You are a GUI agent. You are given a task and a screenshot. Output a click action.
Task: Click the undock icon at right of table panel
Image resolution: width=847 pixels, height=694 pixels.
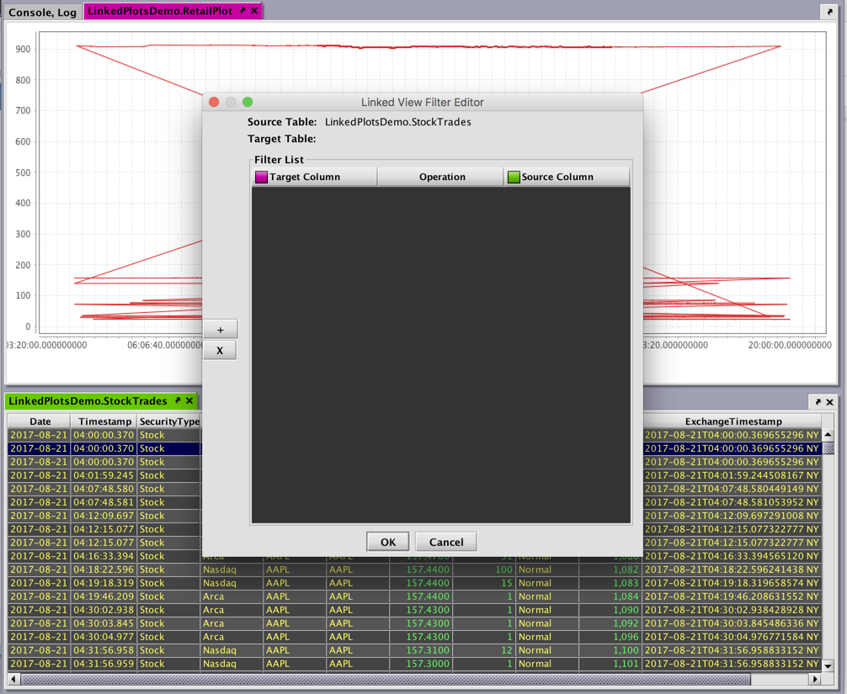point(817,402)
